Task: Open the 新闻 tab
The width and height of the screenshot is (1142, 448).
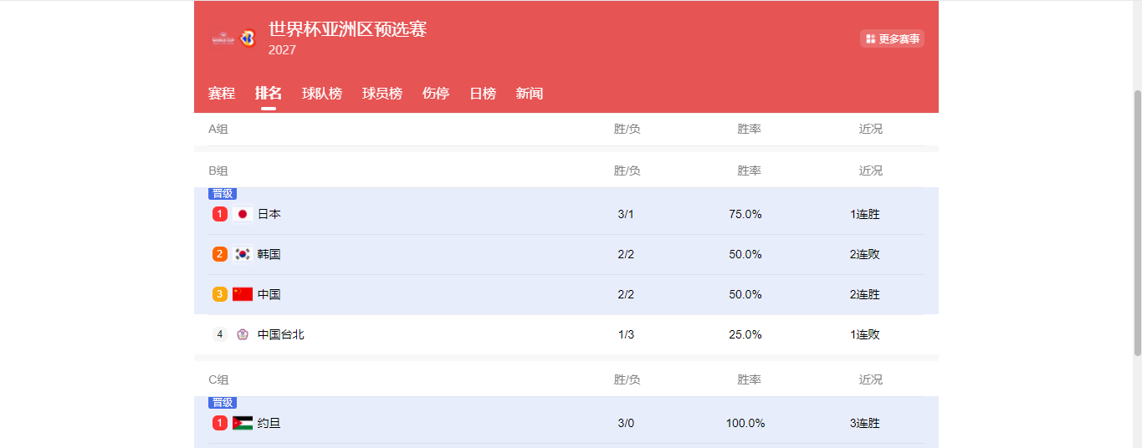Action: click(x=530, y=94)
